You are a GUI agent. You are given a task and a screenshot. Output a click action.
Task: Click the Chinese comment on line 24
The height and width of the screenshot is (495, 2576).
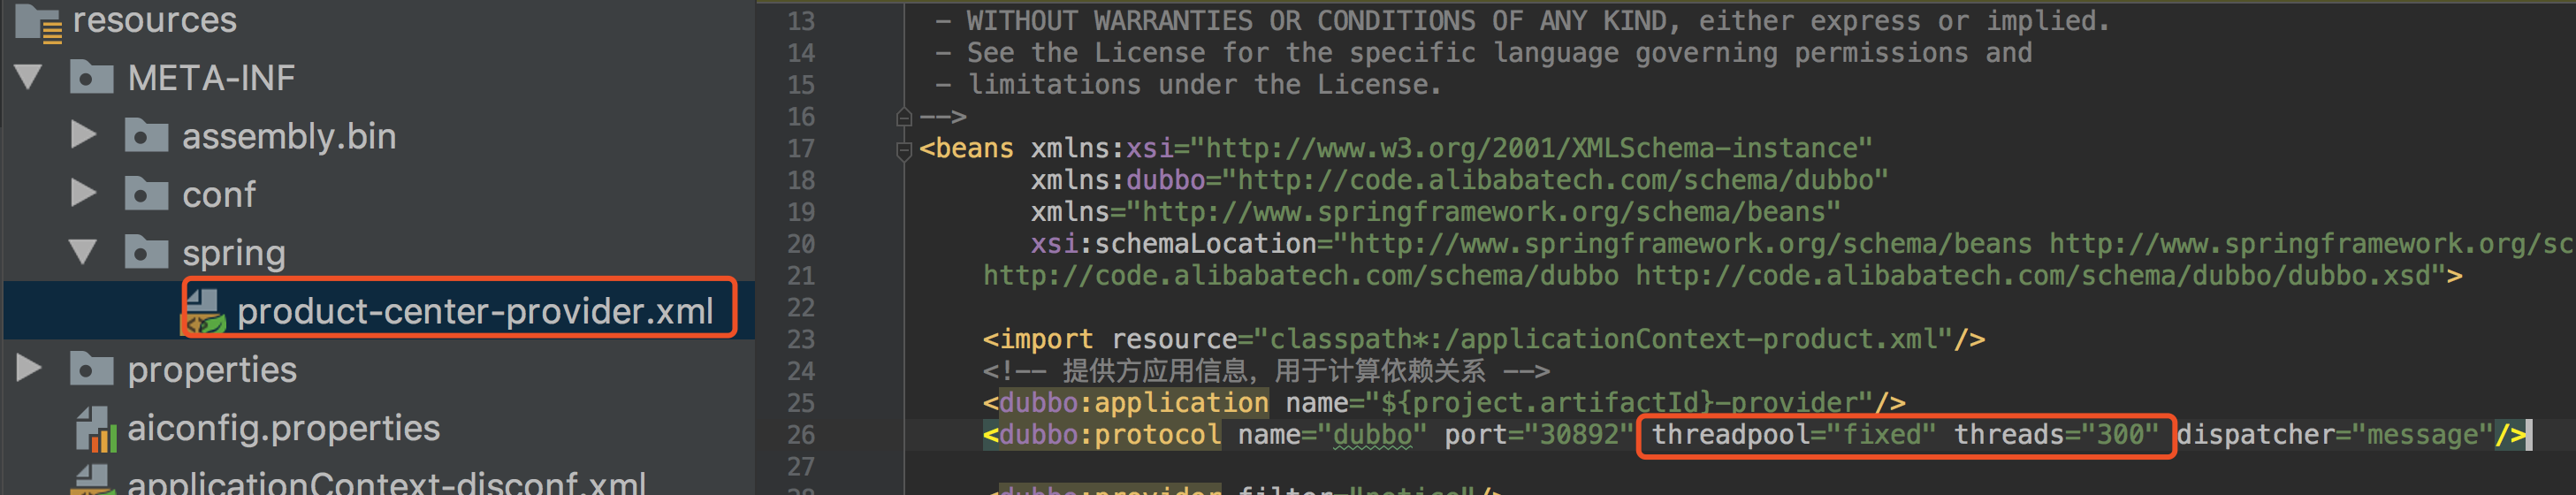pyautogui.click(x=1266, y=371)
